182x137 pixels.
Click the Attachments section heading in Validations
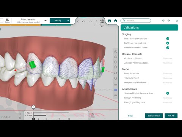coord(129,89)
